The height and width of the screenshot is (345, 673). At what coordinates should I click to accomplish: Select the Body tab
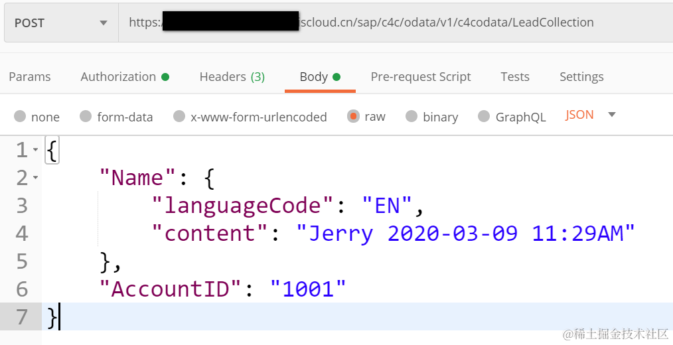(x=320, y=77)
